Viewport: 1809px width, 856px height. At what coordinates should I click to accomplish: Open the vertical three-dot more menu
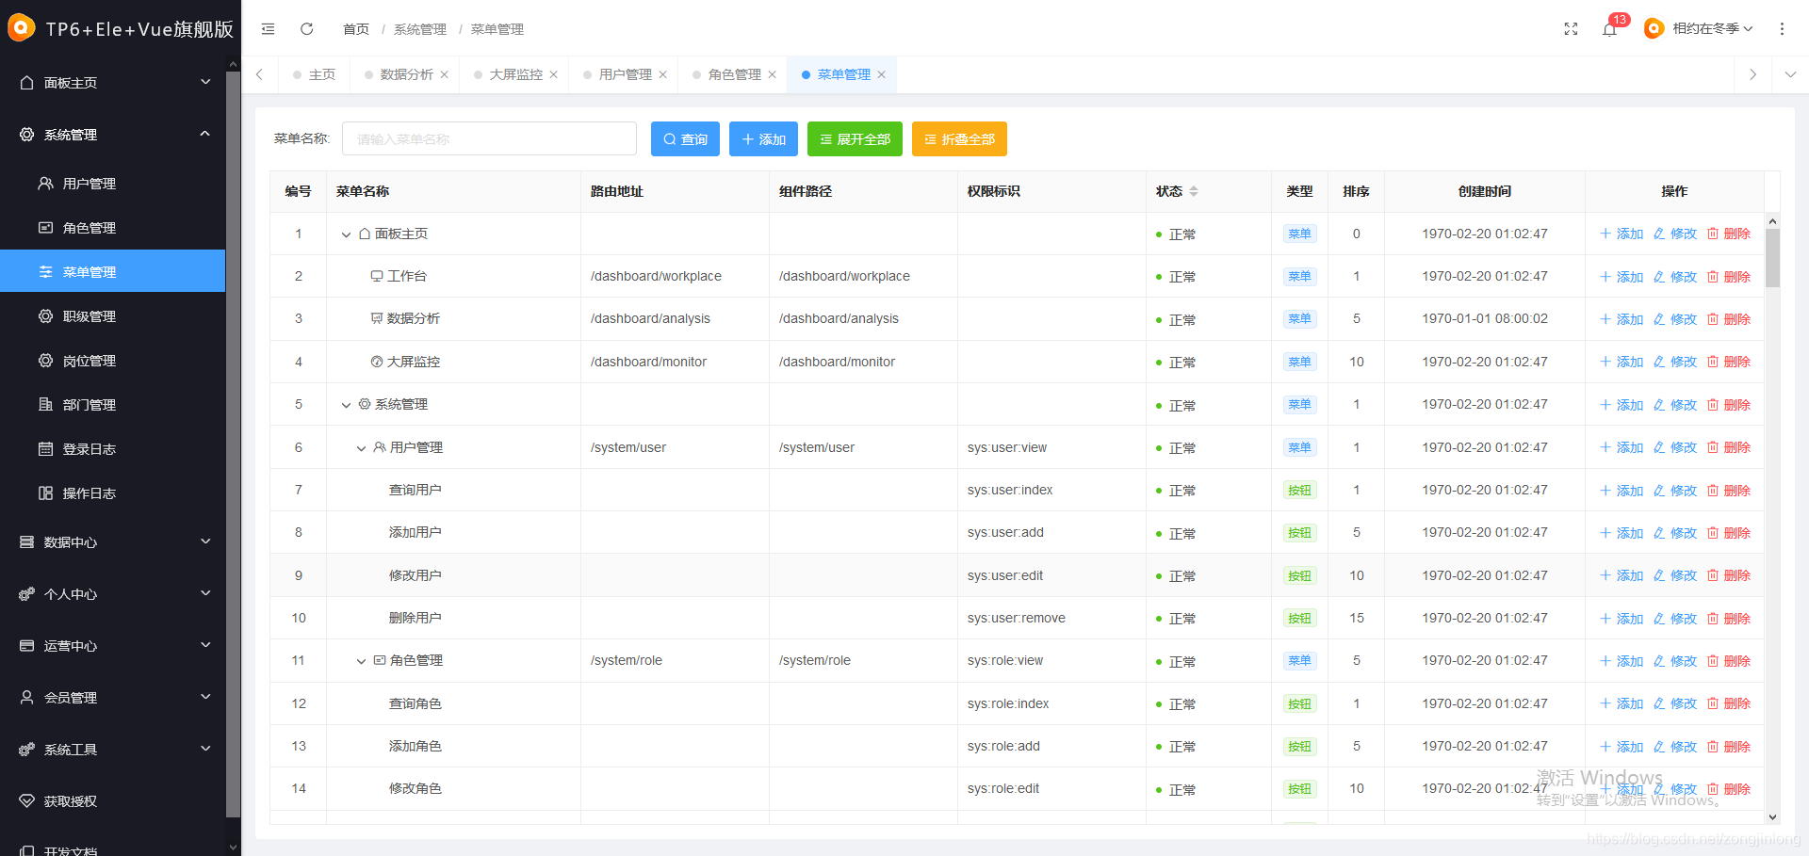[1782, 29]
